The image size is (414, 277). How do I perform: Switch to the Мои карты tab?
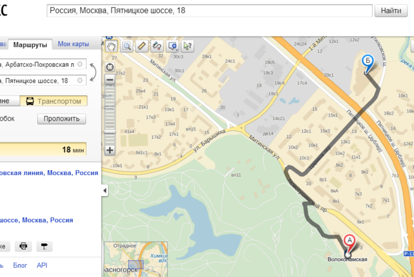(x=73, y=44)
